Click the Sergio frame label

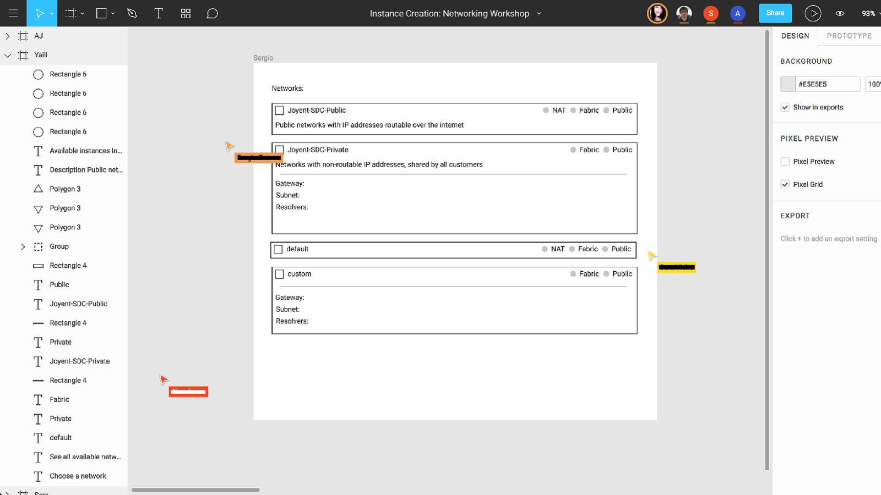tap(263, 58)
